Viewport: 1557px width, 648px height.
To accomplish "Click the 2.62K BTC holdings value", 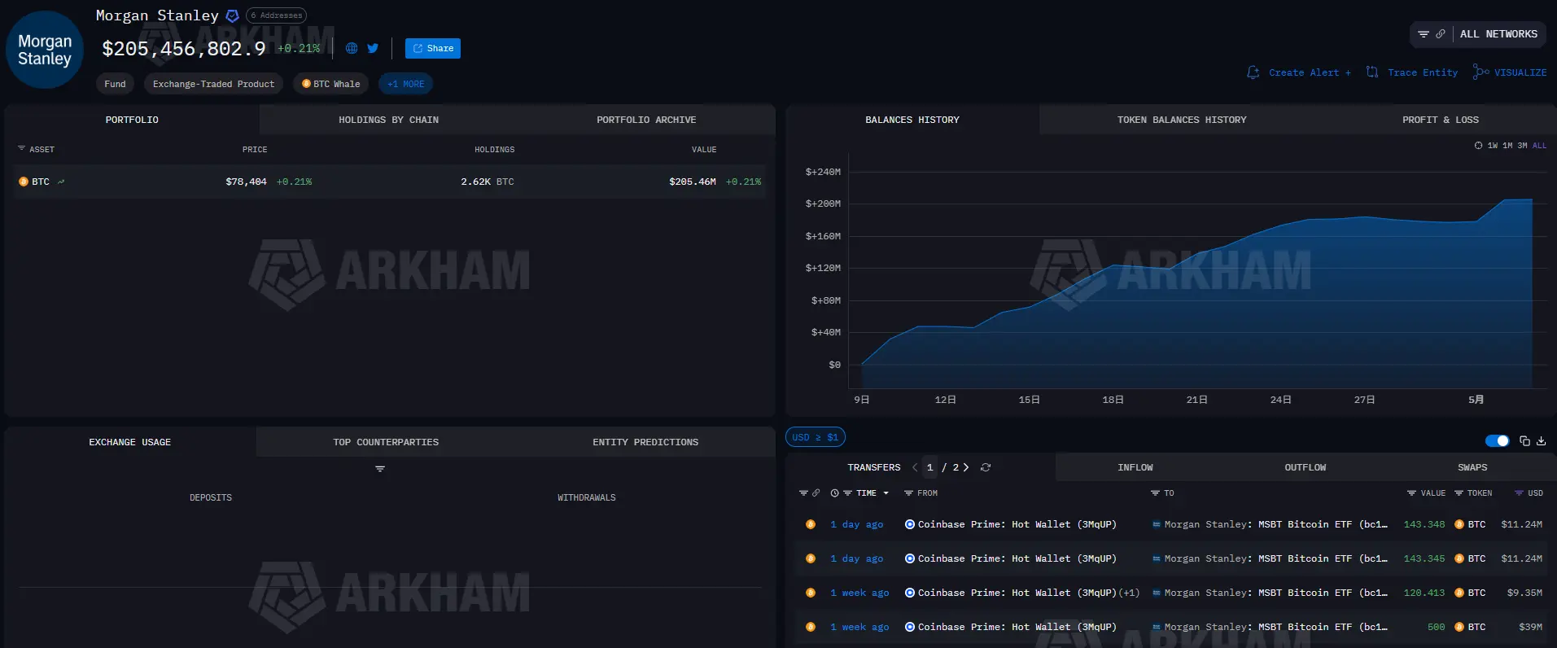I will pos(488,182).
